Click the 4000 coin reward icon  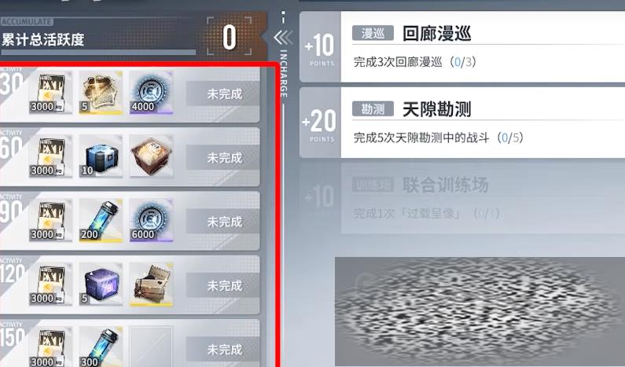[151, 93]
